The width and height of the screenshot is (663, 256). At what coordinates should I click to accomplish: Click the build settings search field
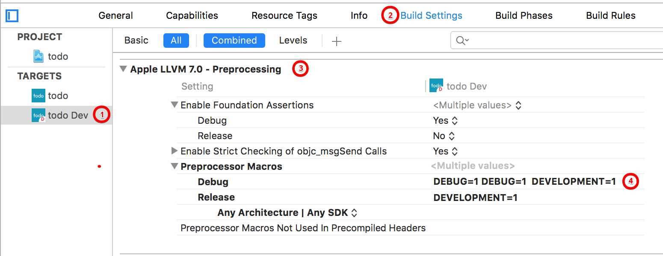click(556, 41)
